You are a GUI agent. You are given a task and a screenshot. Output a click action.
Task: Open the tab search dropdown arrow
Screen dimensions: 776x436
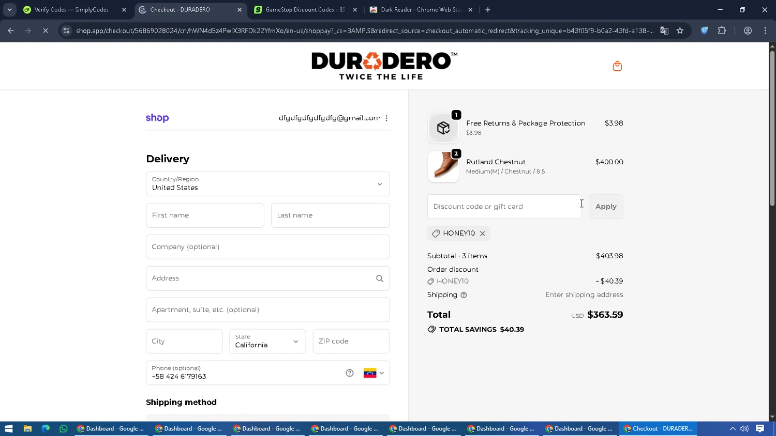coord(9,9)
